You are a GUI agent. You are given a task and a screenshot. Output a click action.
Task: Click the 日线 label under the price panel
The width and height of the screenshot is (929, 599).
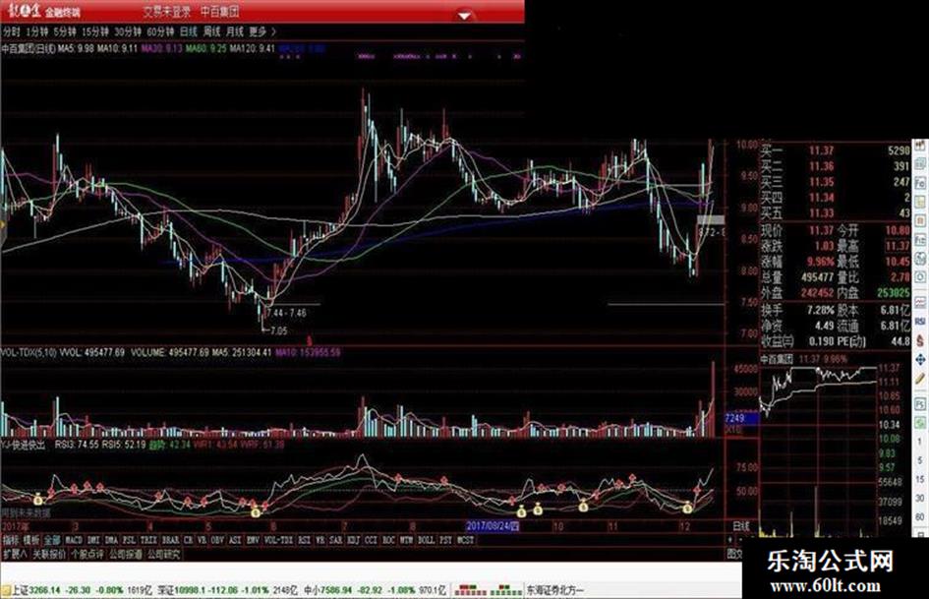pyautogui.click(x=740, y=526)
